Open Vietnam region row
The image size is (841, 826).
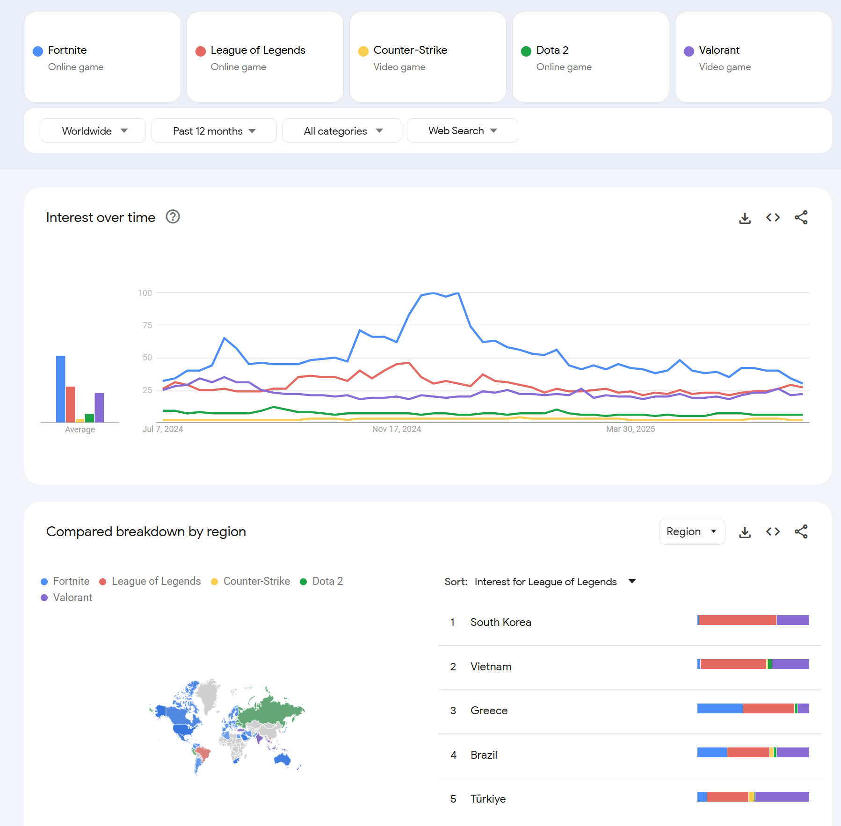[x=630, y=667]
